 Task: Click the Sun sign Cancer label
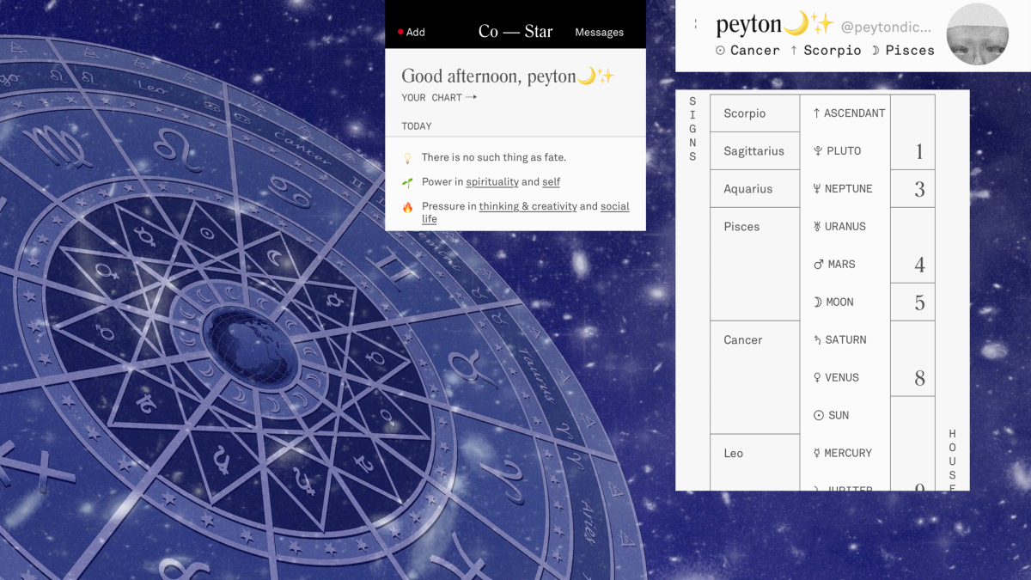(747, 50)
